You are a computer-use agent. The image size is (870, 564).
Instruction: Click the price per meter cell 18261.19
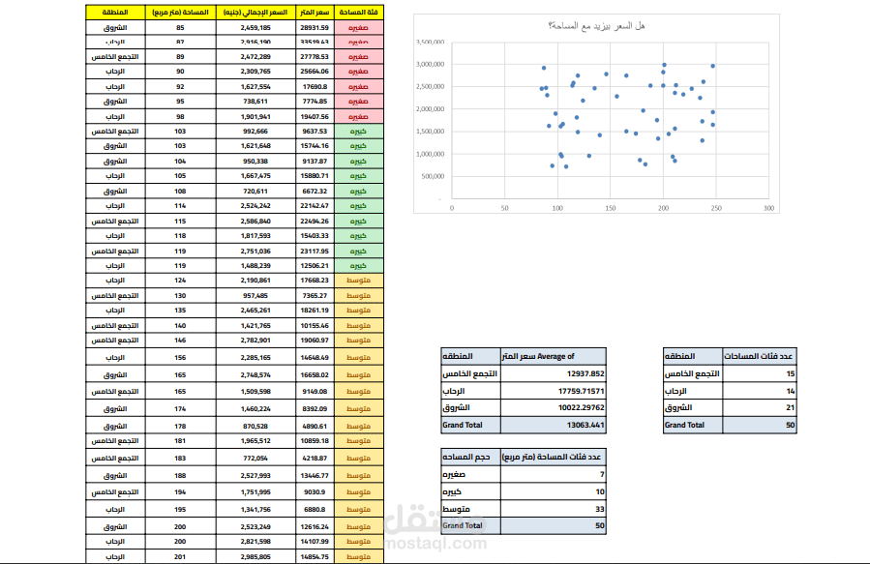click(x=315, y=311)
